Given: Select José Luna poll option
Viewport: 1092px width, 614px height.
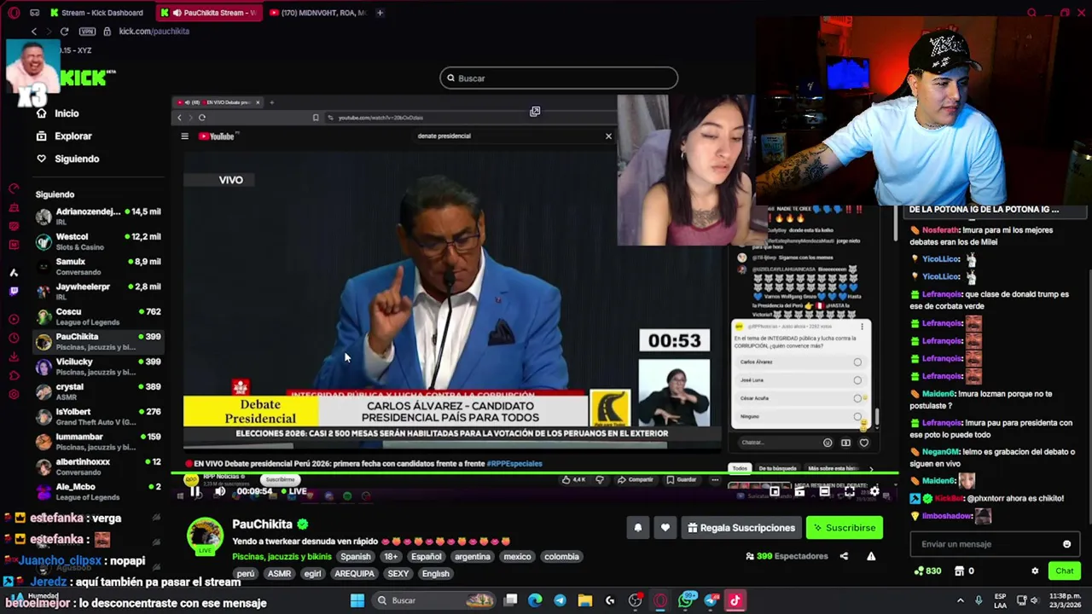Looking at the screenshot, I should [800, 380].
